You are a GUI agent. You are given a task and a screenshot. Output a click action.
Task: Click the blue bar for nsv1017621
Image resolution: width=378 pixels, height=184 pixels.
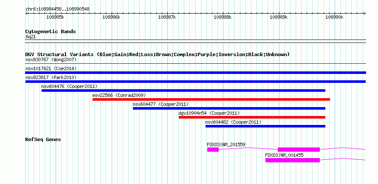pyautogui.click(x=195, y=73)
